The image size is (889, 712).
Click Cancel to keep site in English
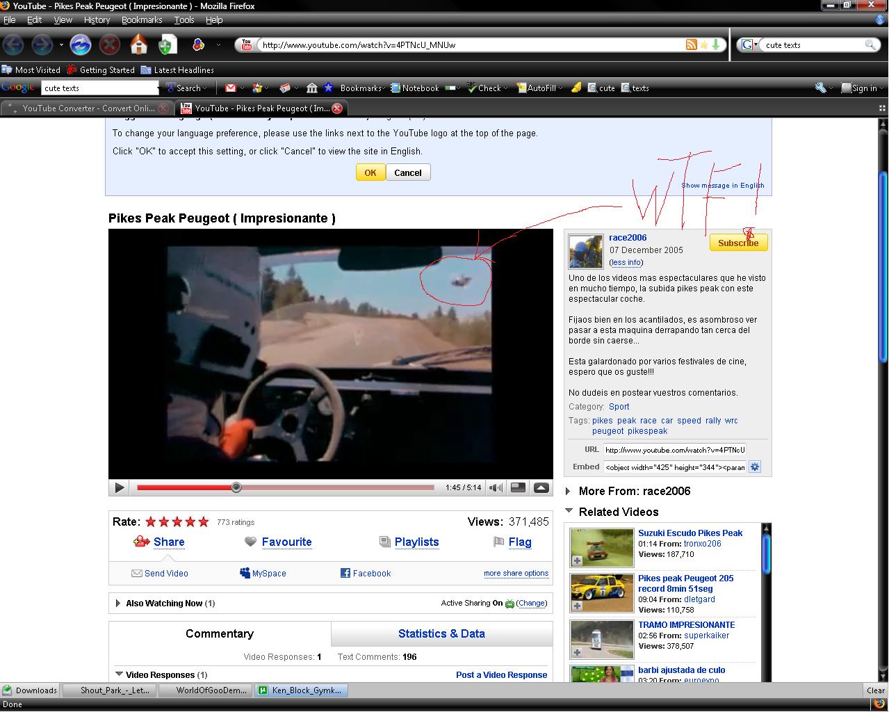pyautogui.click(x=408, y=172)
